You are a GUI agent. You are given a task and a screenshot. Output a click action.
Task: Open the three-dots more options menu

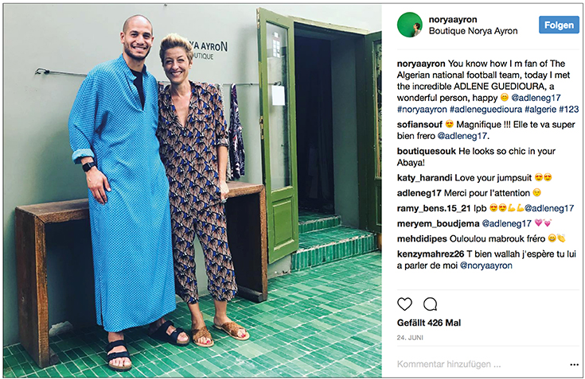coord(575,365)
